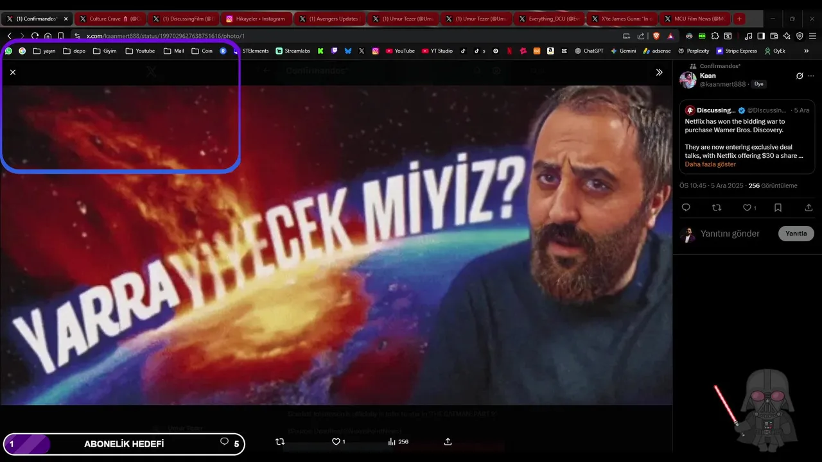822x462 pixels.
Task: Click the address bar URL
Action: [166, 36]
